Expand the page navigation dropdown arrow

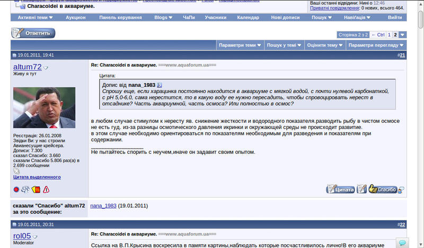403,35
